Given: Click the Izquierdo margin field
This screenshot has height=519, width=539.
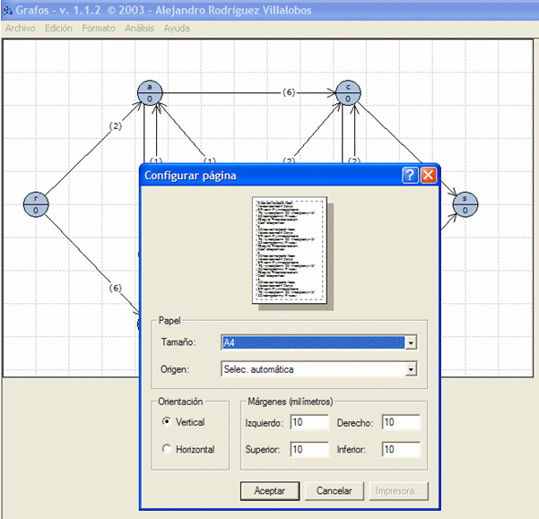Looking at the screenshot, I should coord(309,422).
